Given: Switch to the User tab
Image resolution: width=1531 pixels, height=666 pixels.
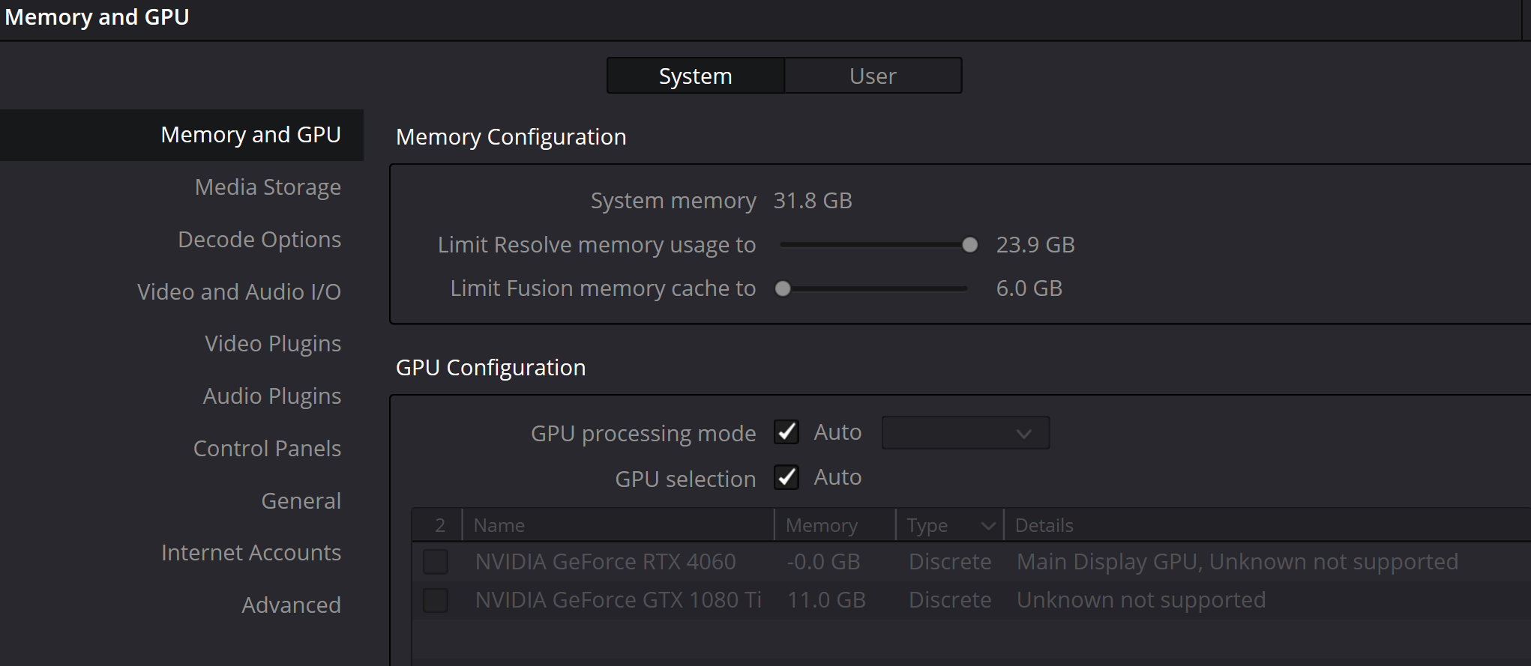Looking at the screenshot, I should (x=873, y=76).
